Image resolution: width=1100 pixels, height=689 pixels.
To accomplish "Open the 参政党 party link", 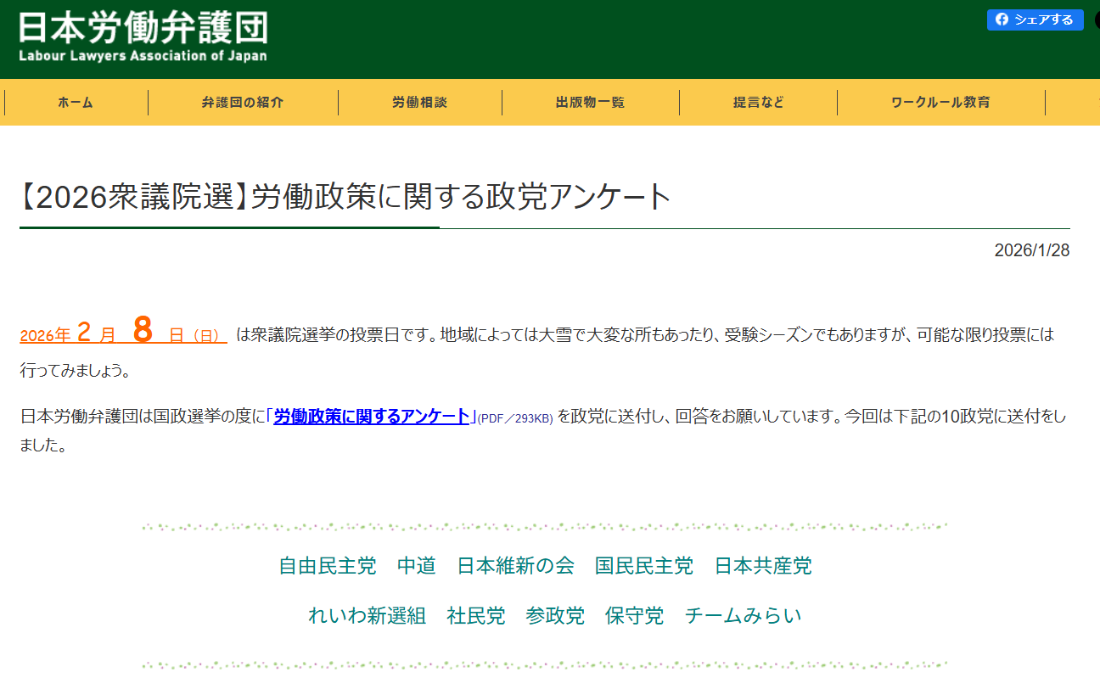I will coord(554,616).
